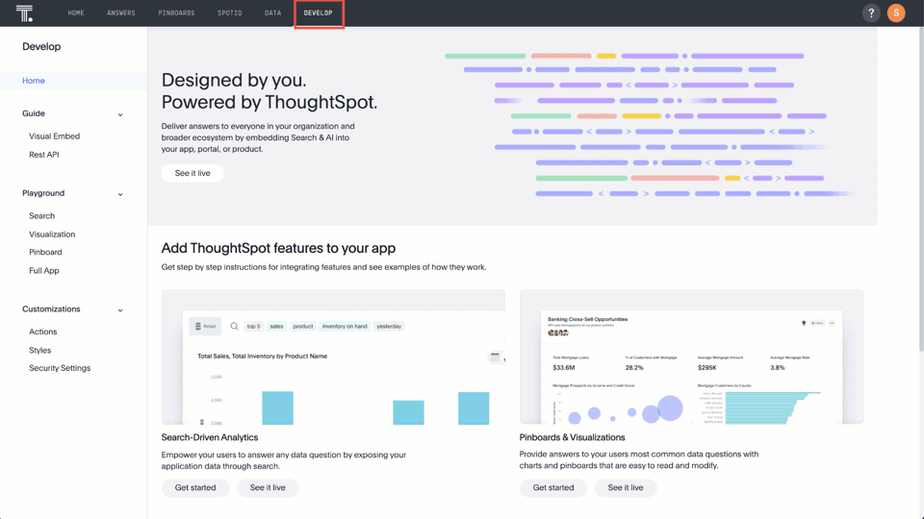924x519 pixels.
Task: Collapse the Playground section chevron
Action: click(120, 193)
